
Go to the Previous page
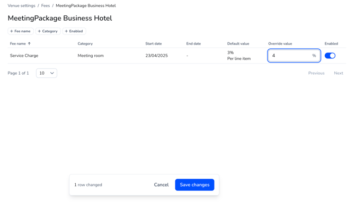[x=316, y=73]
